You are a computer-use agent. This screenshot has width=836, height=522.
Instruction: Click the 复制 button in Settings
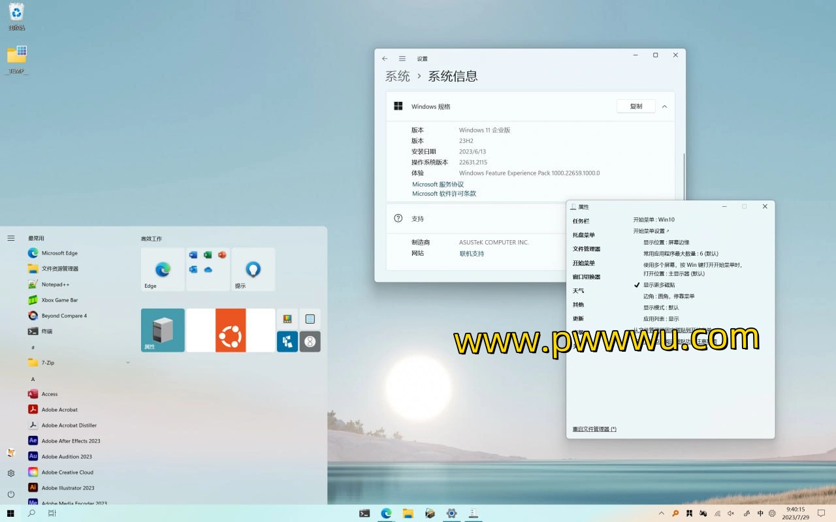(635, 106)
